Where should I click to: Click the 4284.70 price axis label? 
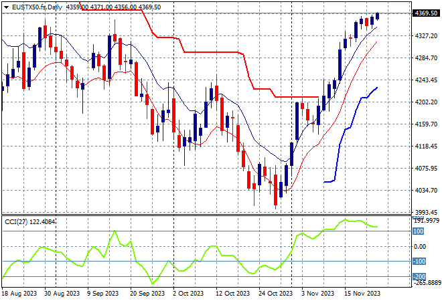coord(426,58)
